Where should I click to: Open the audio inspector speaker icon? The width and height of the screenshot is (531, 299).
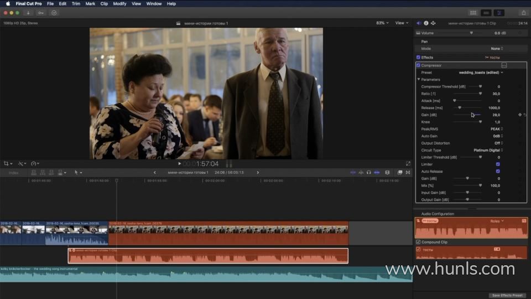tap(419, 23)
